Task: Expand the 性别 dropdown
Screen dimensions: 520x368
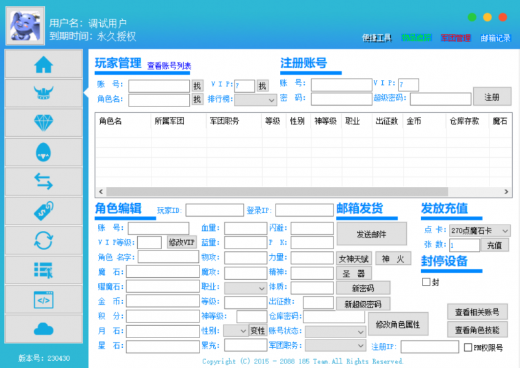Action: (235, 330)
